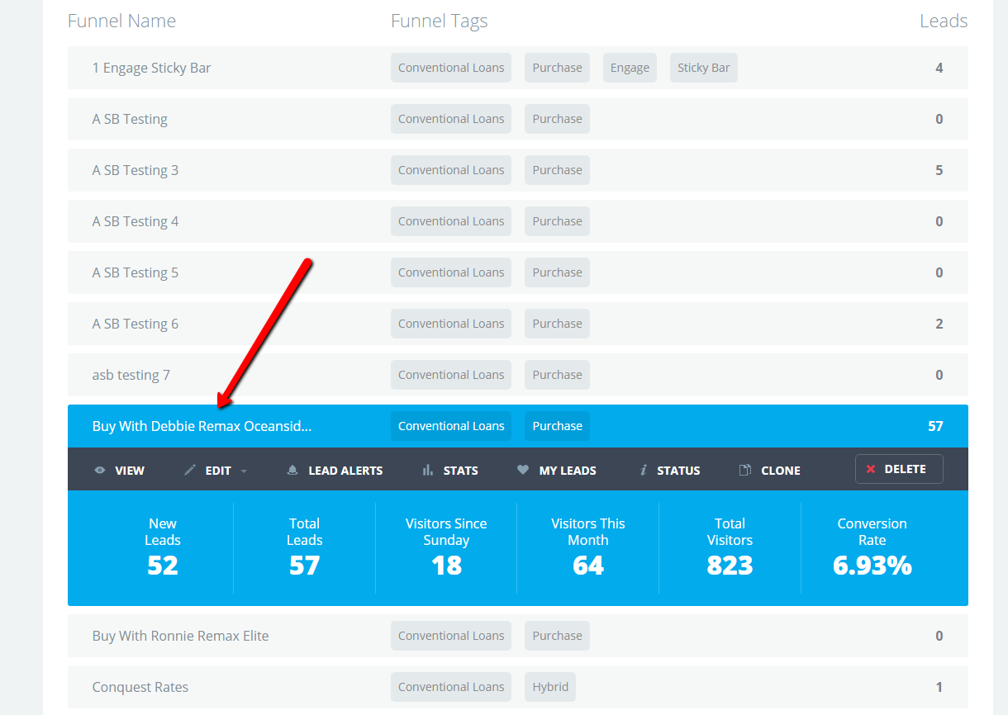Click the New Leads value 52
This screenshot has height=715, width=1008.
(x=163, y=566)
